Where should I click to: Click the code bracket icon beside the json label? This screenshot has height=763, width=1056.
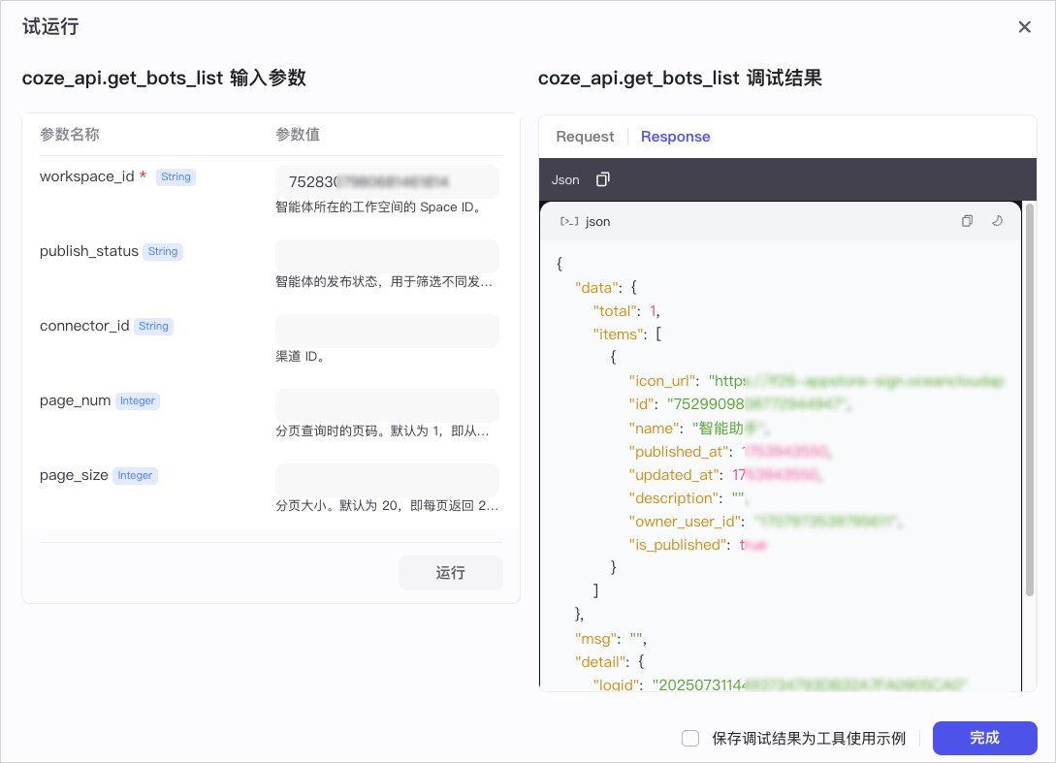569,222
